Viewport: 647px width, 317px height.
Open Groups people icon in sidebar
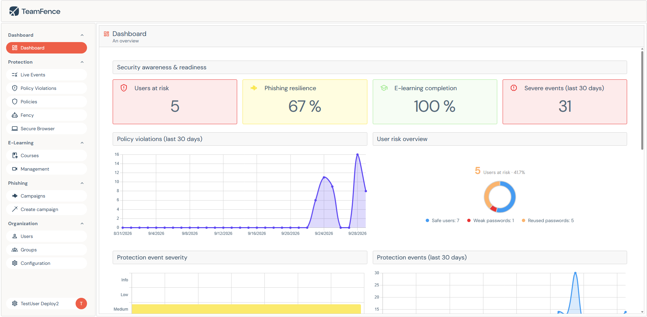(15, 250)
